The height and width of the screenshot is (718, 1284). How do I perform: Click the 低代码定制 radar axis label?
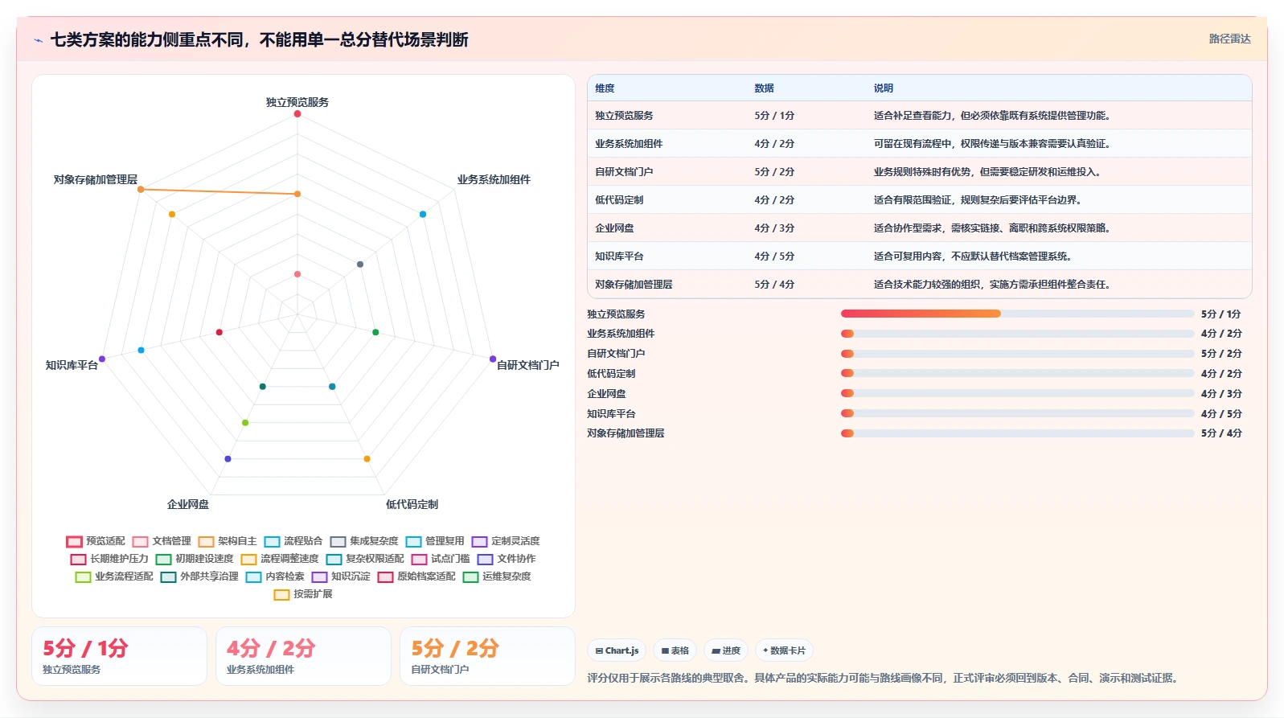pyautogui.click(x=412, y=504)
